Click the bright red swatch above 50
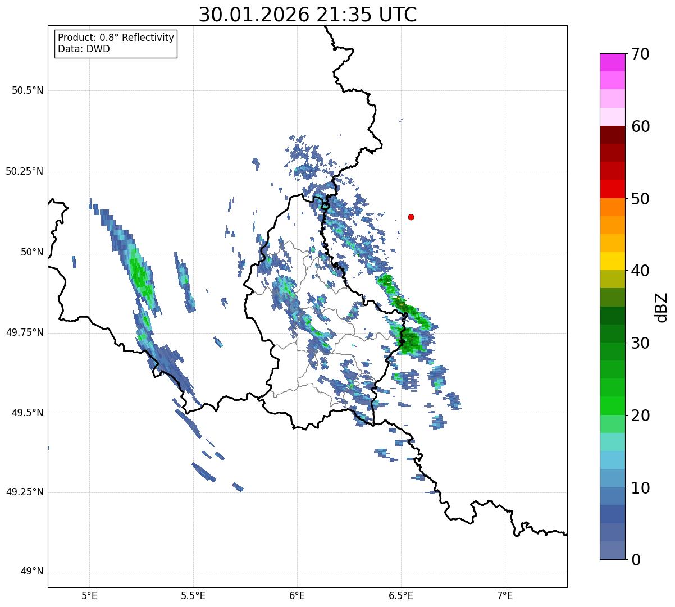The width and height of the screenshot is (675, 607). point(613,189)
